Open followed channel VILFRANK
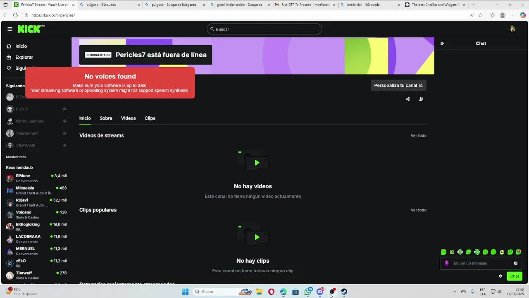 click(36, 146)
